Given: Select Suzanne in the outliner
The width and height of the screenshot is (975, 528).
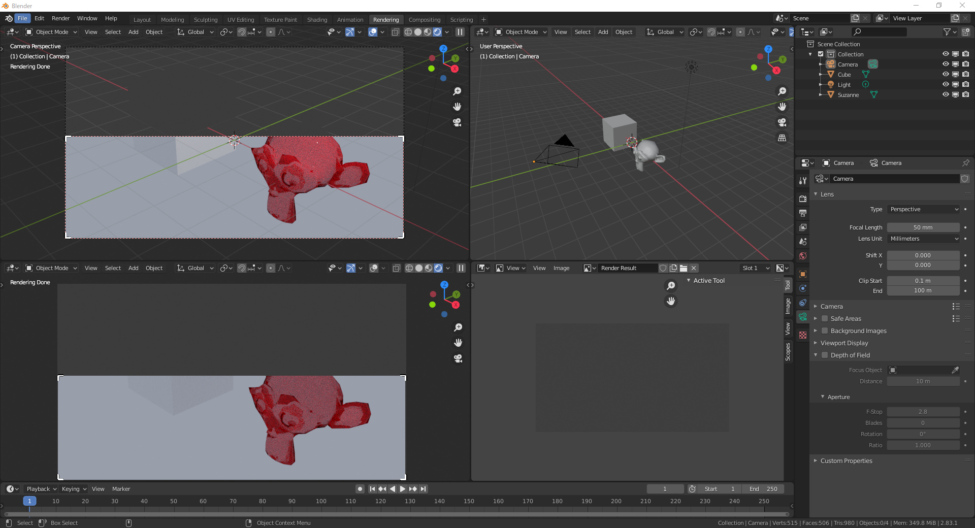Looking at the screenshot, I should click(x=848, y=95).
